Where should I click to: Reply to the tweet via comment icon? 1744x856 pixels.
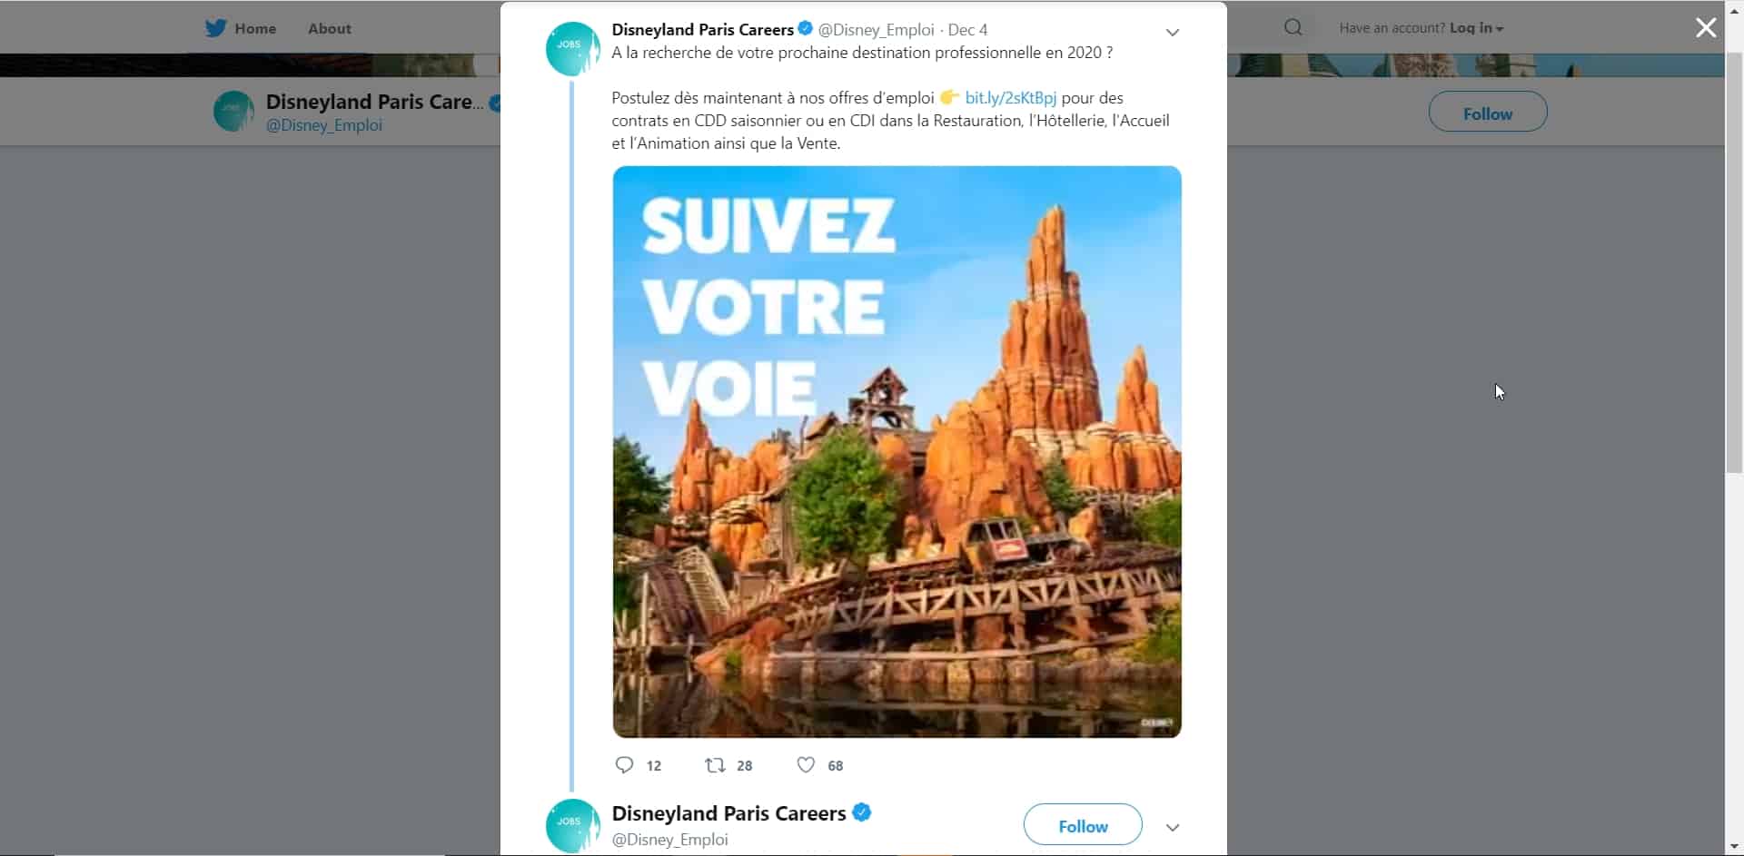tap(624, 765)
